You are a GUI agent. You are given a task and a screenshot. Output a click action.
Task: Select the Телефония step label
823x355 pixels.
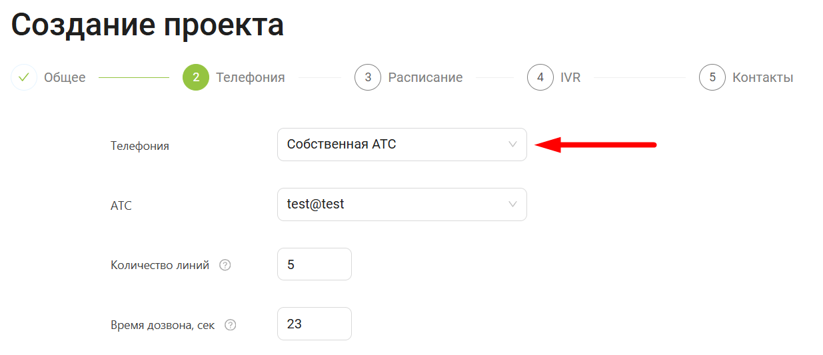(x=250, y=77)
